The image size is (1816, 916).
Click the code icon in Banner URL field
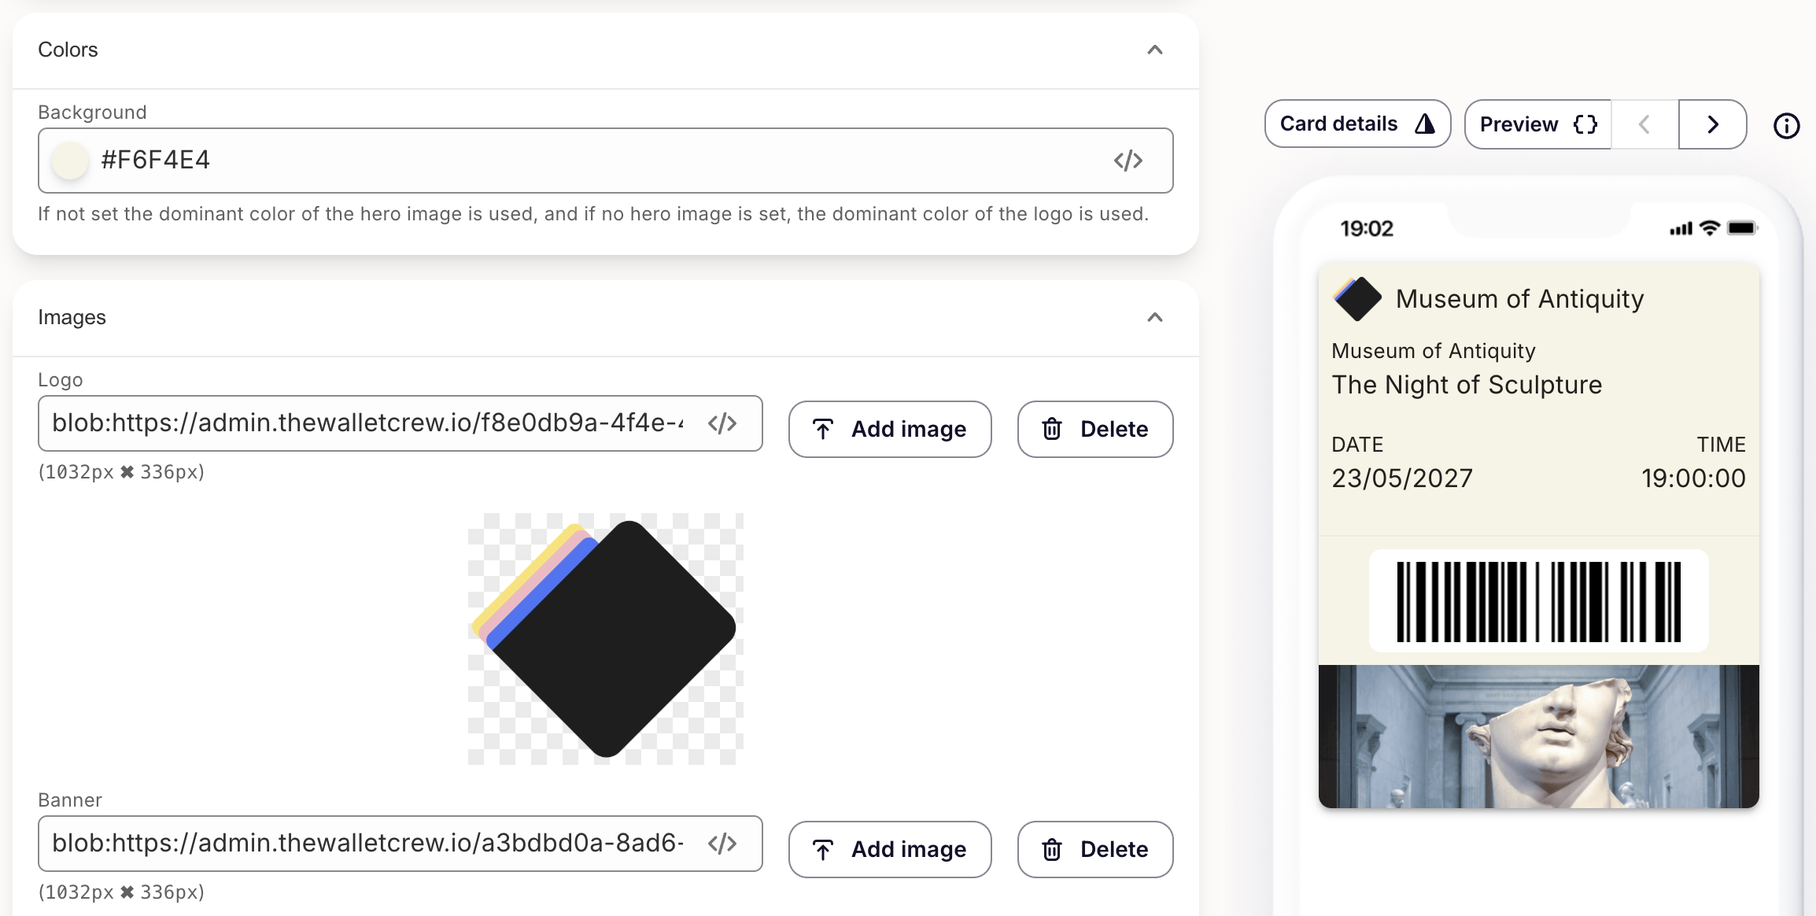722,844
